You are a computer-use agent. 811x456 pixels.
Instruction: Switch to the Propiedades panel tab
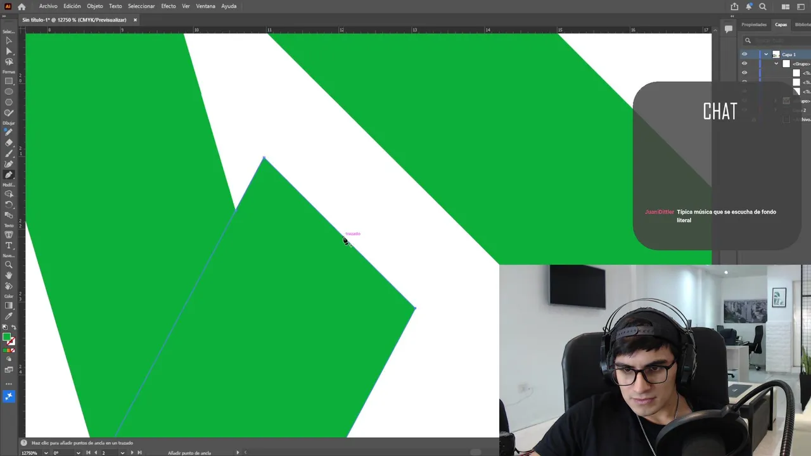pos(754,25)
